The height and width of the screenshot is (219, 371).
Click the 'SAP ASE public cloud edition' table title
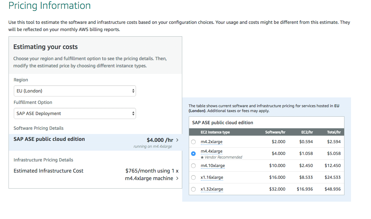pos(223,123)
